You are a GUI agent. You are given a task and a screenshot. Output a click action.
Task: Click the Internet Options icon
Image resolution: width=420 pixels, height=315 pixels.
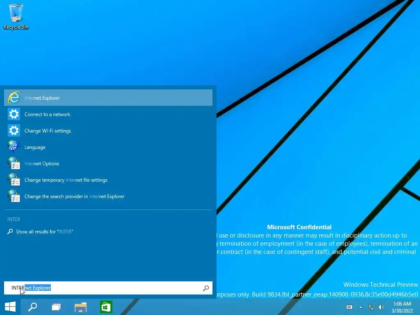point(14,163)
